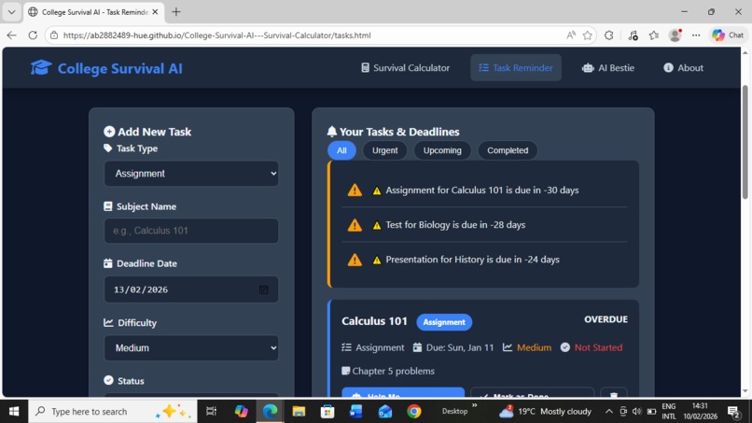
Task: Click the weather widget showing 19°C Mostly cloudy
Action: click(545, 412)
